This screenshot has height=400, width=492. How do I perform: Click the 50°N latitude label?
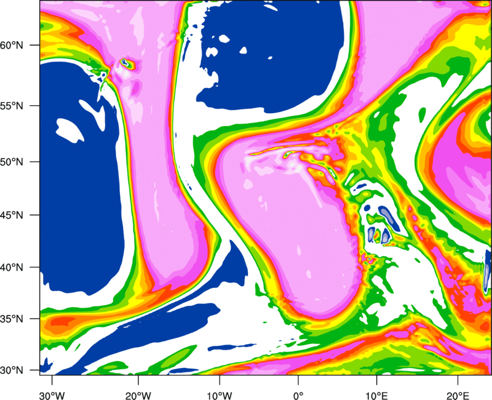click(x=12, y=162)
